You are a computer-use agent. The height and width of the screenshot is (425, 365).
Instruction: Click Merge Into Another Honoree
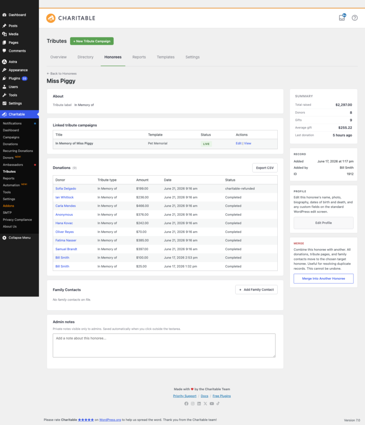(x=323, y=278)
